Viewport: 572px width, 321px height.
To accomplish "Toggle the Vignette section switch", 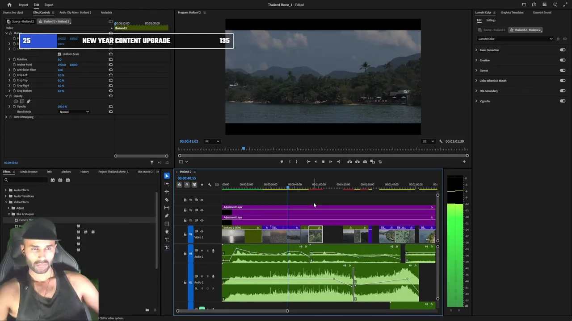I will (562, 101).
